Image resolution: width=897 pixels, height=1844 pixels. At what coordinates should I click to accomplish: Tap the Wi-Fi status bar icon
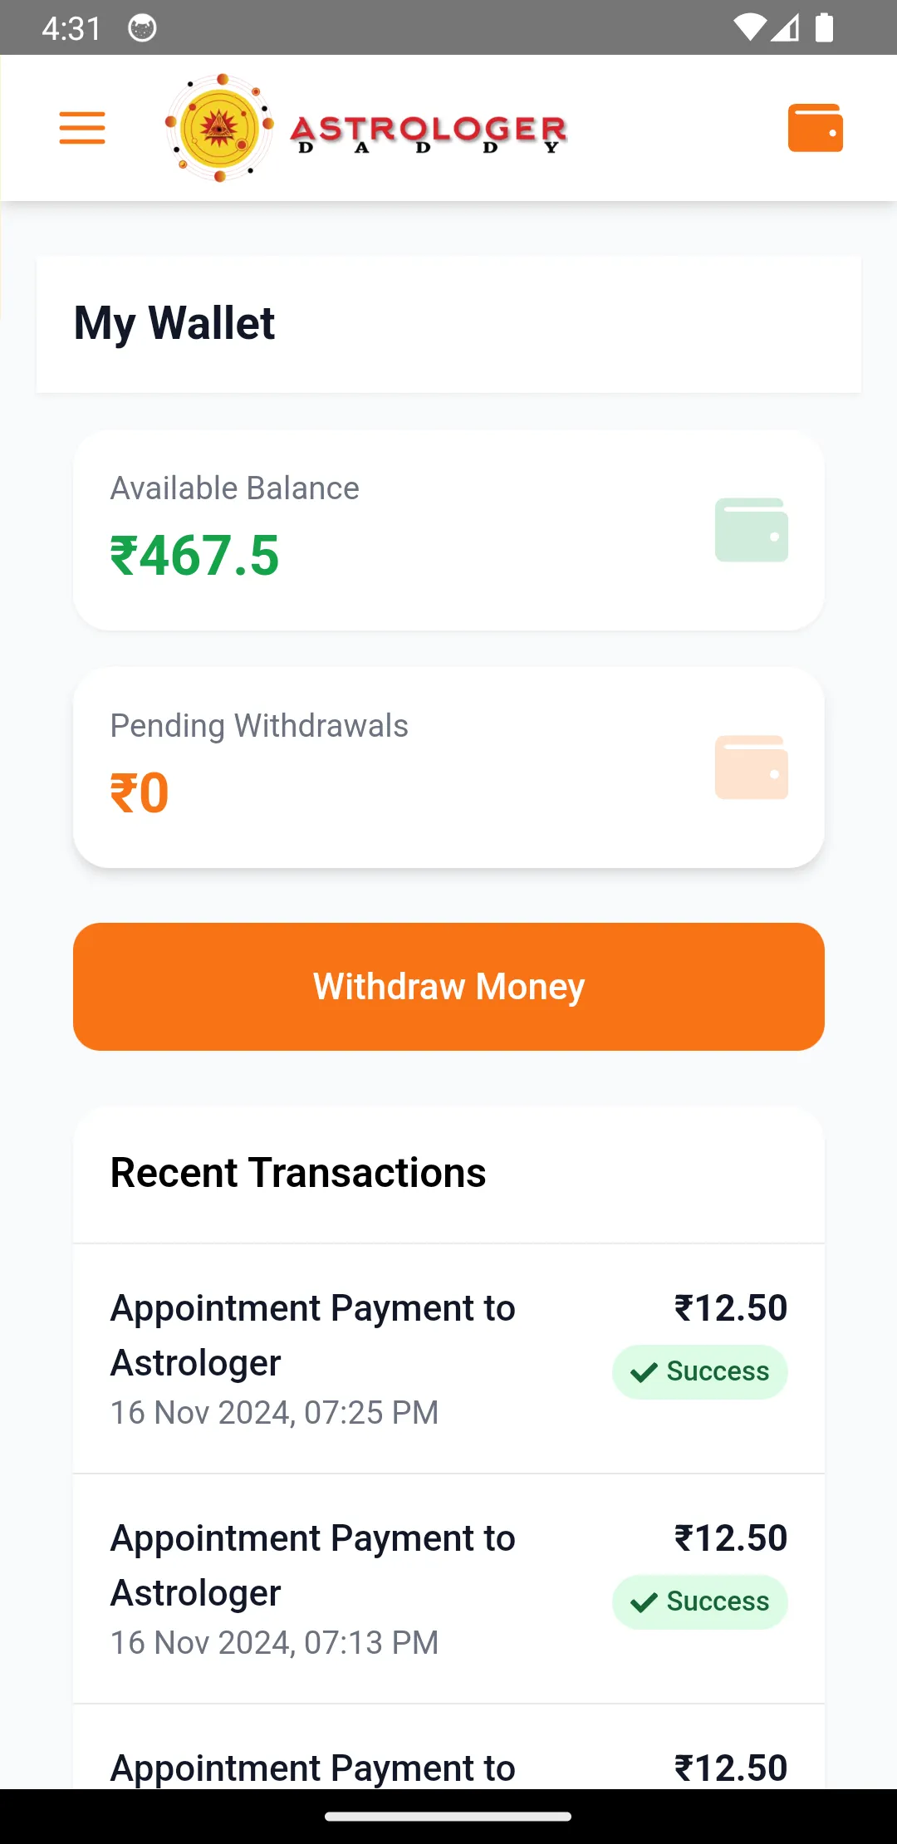click(x=749, y=27)
